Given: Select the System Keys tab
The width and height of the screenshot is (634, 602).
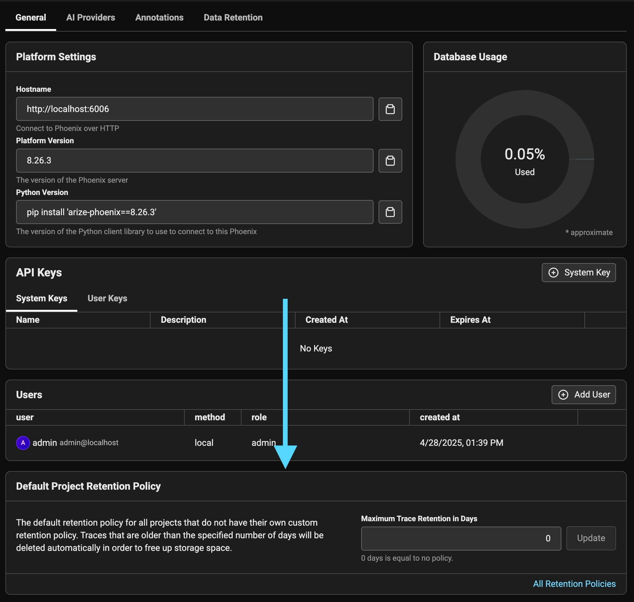Looking at the screenshot, I should point(42,298).
